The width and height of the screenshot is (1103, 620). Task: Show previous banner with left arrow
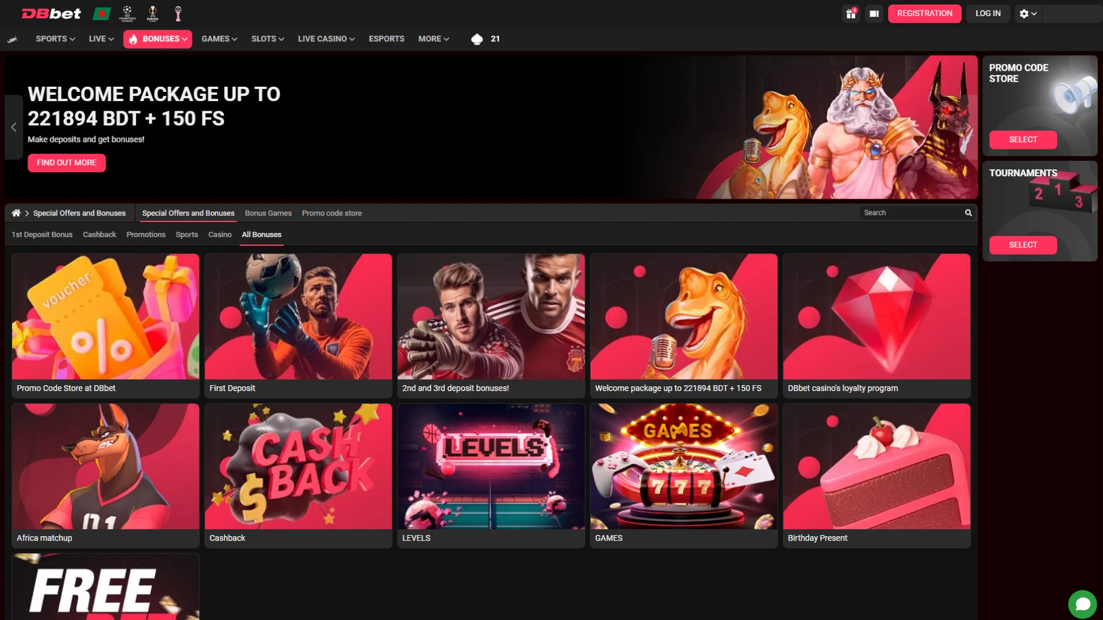pyautogui.click(x=14, y=127)
